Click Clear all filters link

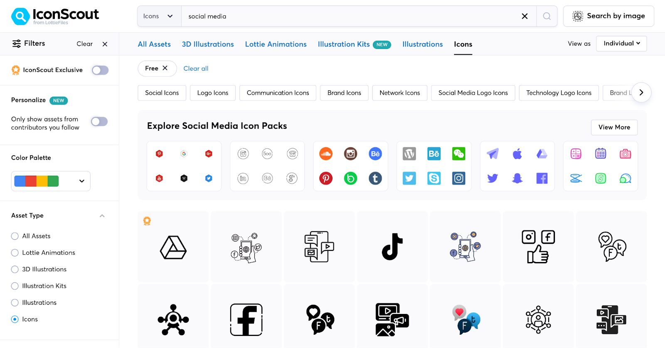(196, 69)
